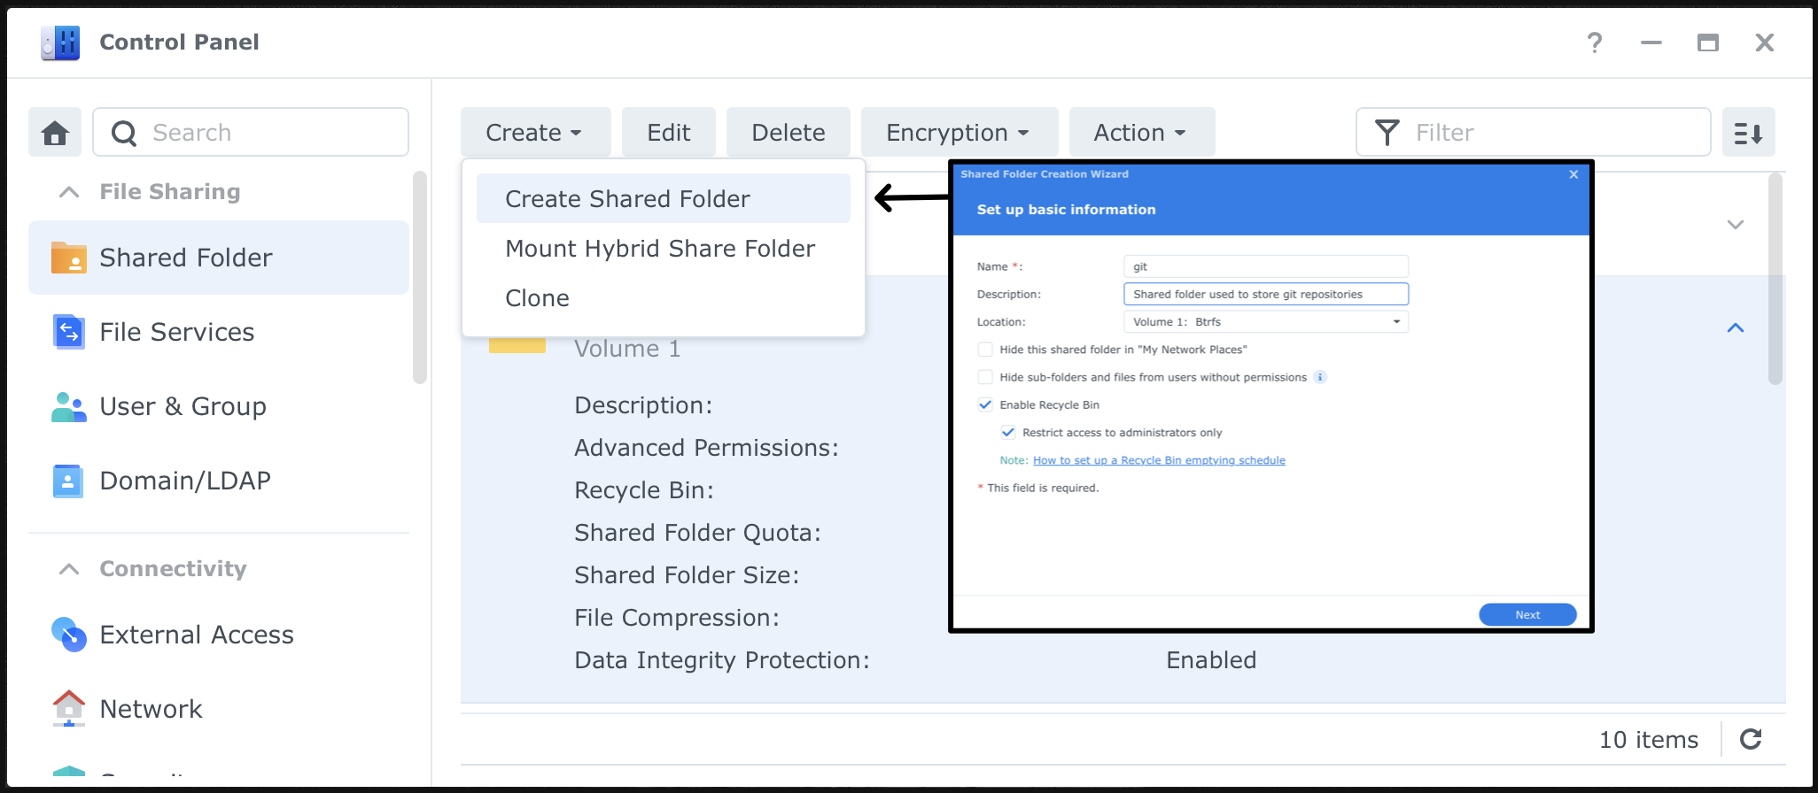Tick Hide this shared folder in My Network Places
This screenshot has width=1818, height=793.
click(x=985, y=350)
